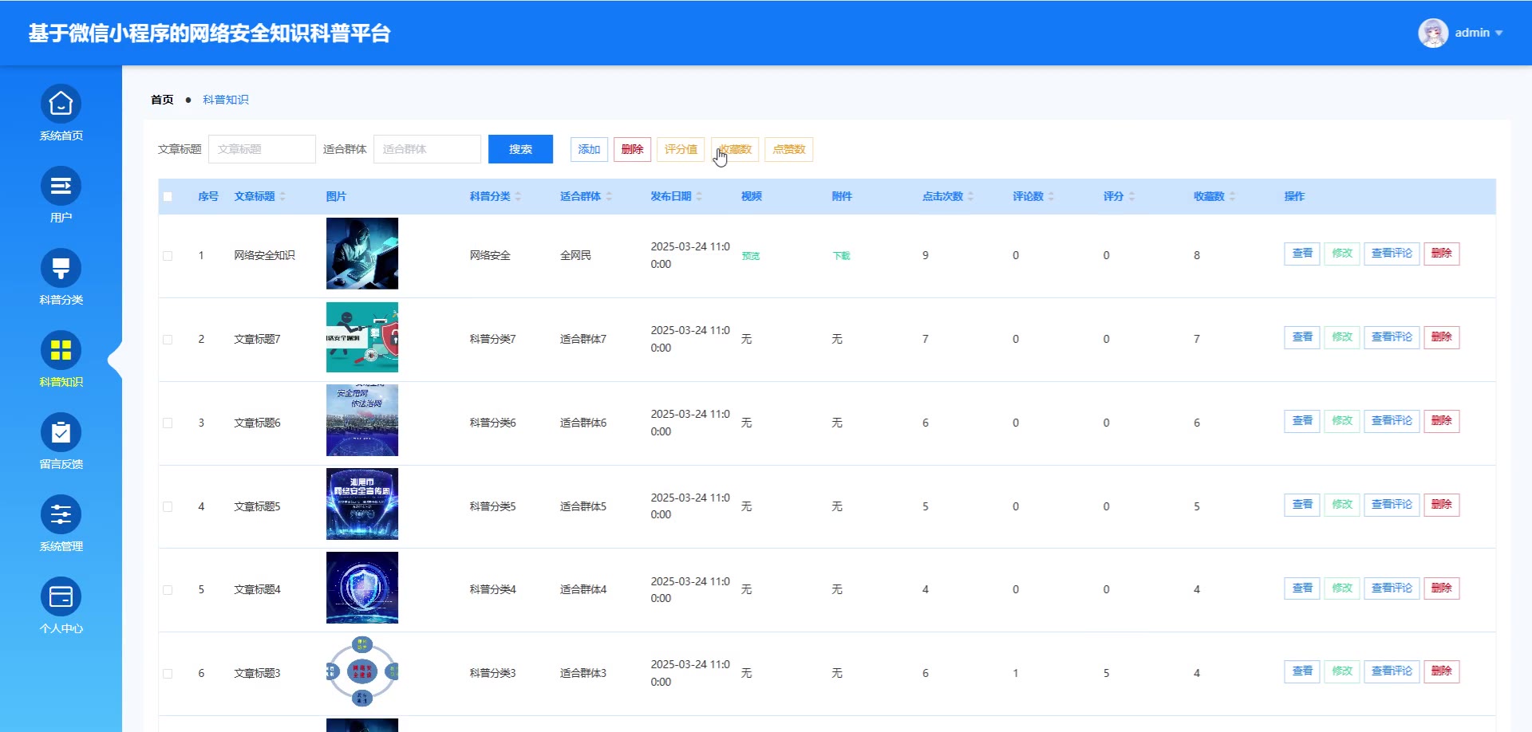This screenshot has height=732, width=1532.
Task: Click the 首页 breadcrumb link
Action: coord(162,100)
